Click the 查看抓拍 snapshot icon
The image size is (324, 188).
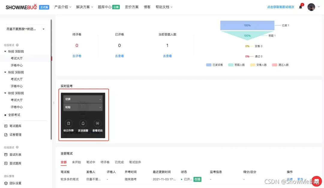click(x=97, y=123)
